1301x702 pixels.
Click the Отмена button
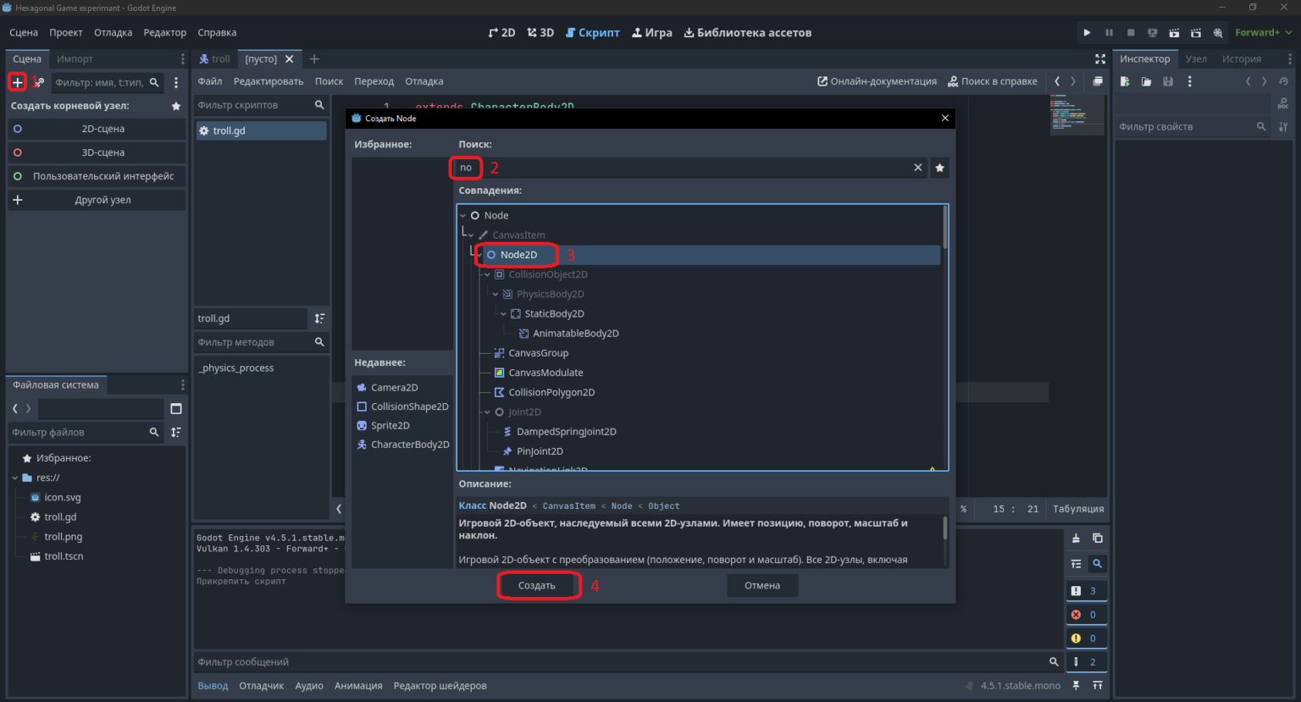coord(762,585)
